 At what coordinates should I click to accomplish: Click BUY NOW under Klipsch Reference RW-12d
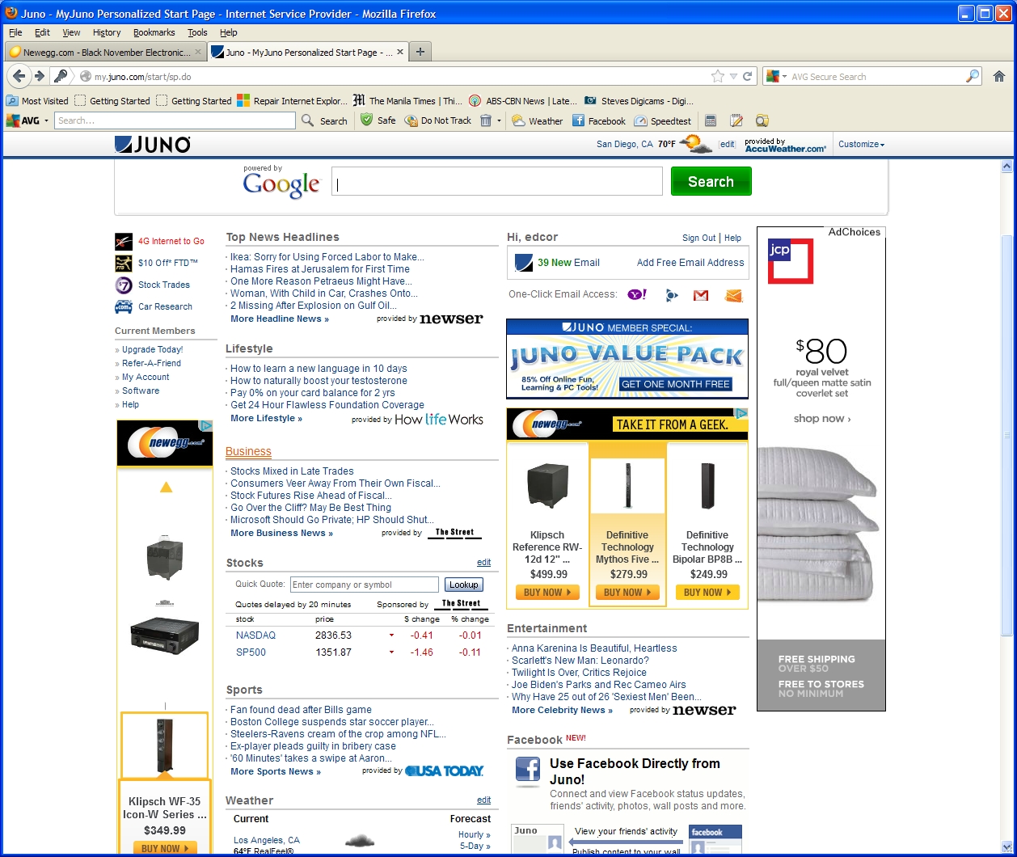pyautogui.click(x=547, y=593)
